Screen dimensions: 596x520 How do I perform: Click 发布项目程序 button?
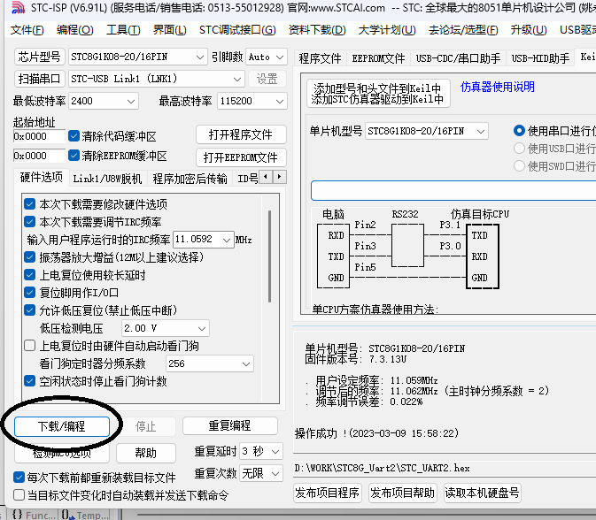click(x=328, y=493)
